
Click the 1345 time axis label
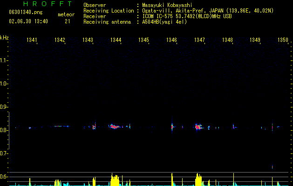(143, 40)
